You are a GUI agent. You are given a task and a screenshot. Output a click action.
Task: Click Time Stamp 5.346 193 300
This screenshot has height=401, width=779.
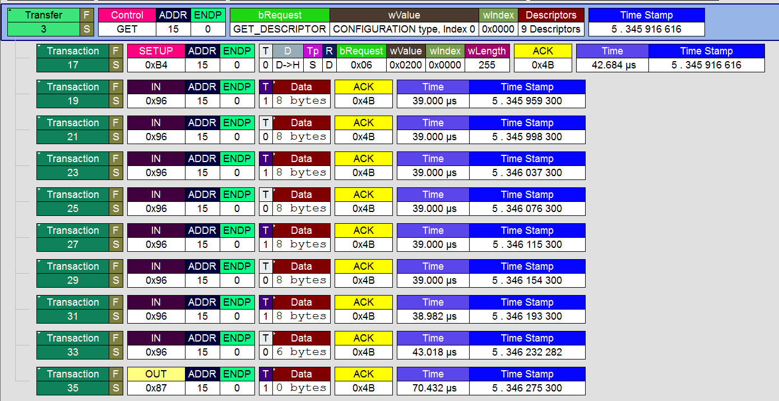tap(527, 309)
